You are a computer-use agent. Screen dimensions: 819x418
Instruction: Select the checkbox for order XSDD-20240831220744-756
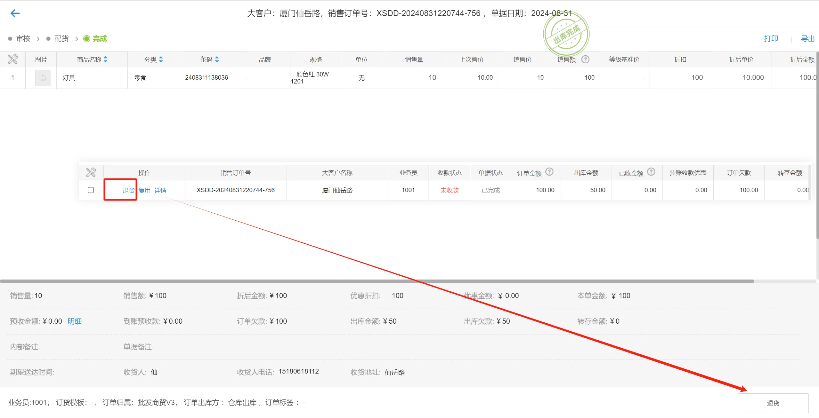91,190
